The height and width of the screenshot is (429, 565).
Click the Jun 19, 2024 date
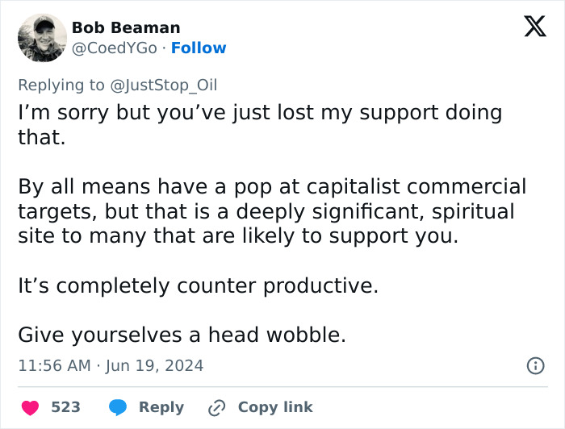point(153,366)
